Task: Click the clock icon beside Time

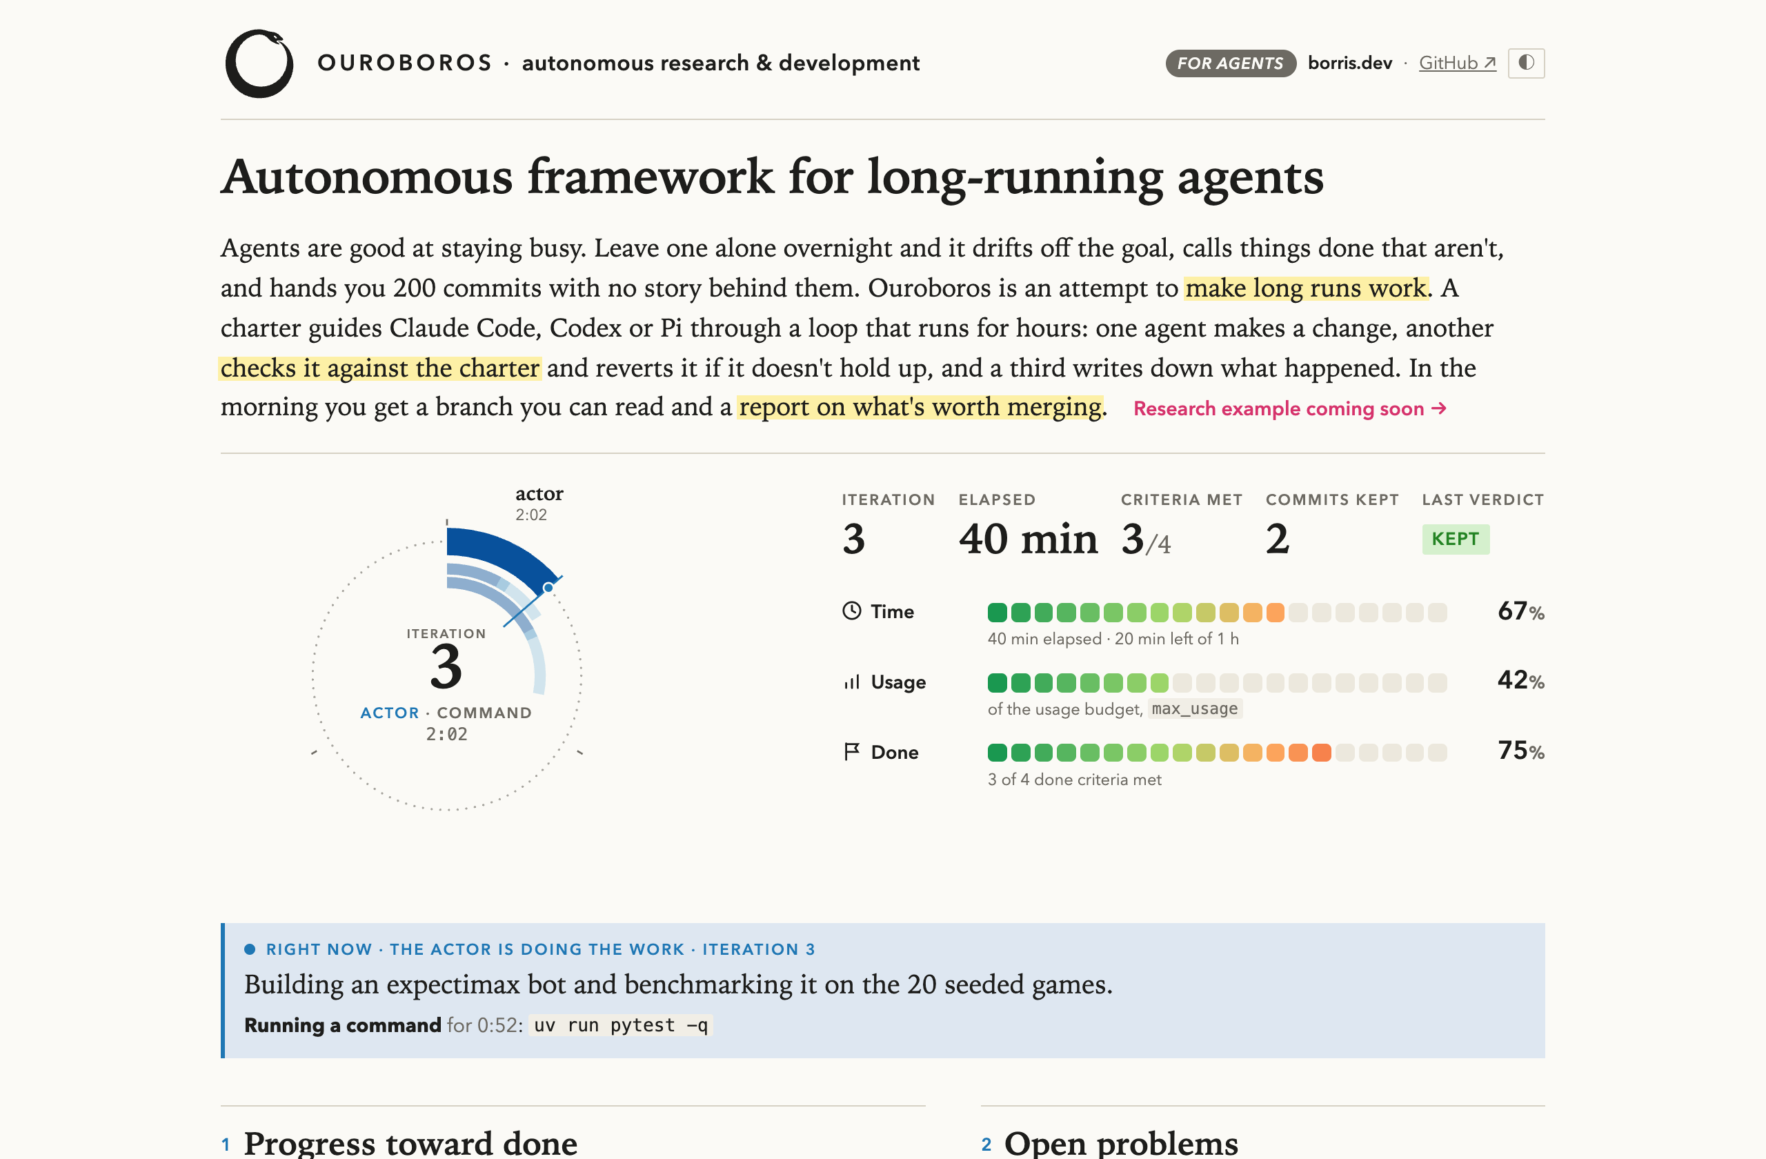Action: point(851,611)
